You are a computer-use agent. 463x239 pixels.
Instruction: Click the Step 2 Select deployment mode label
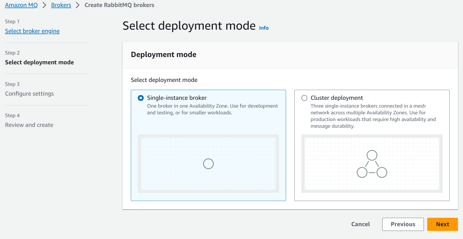(x=39, y=62)
